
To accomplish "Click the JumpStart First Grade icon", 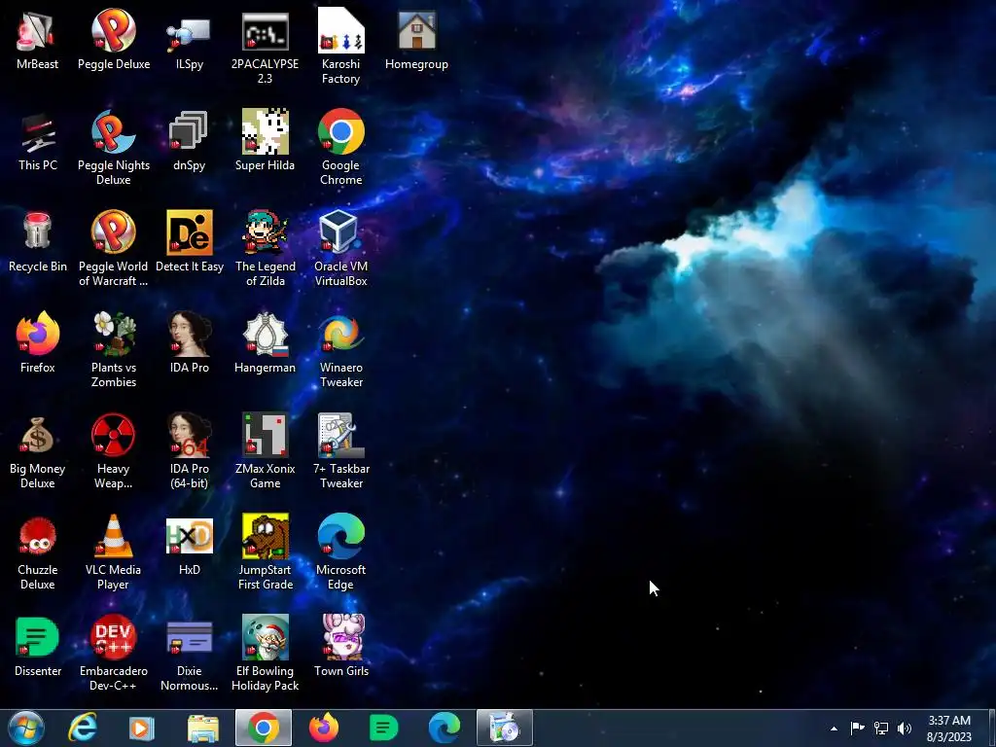I will click(265, 552).
